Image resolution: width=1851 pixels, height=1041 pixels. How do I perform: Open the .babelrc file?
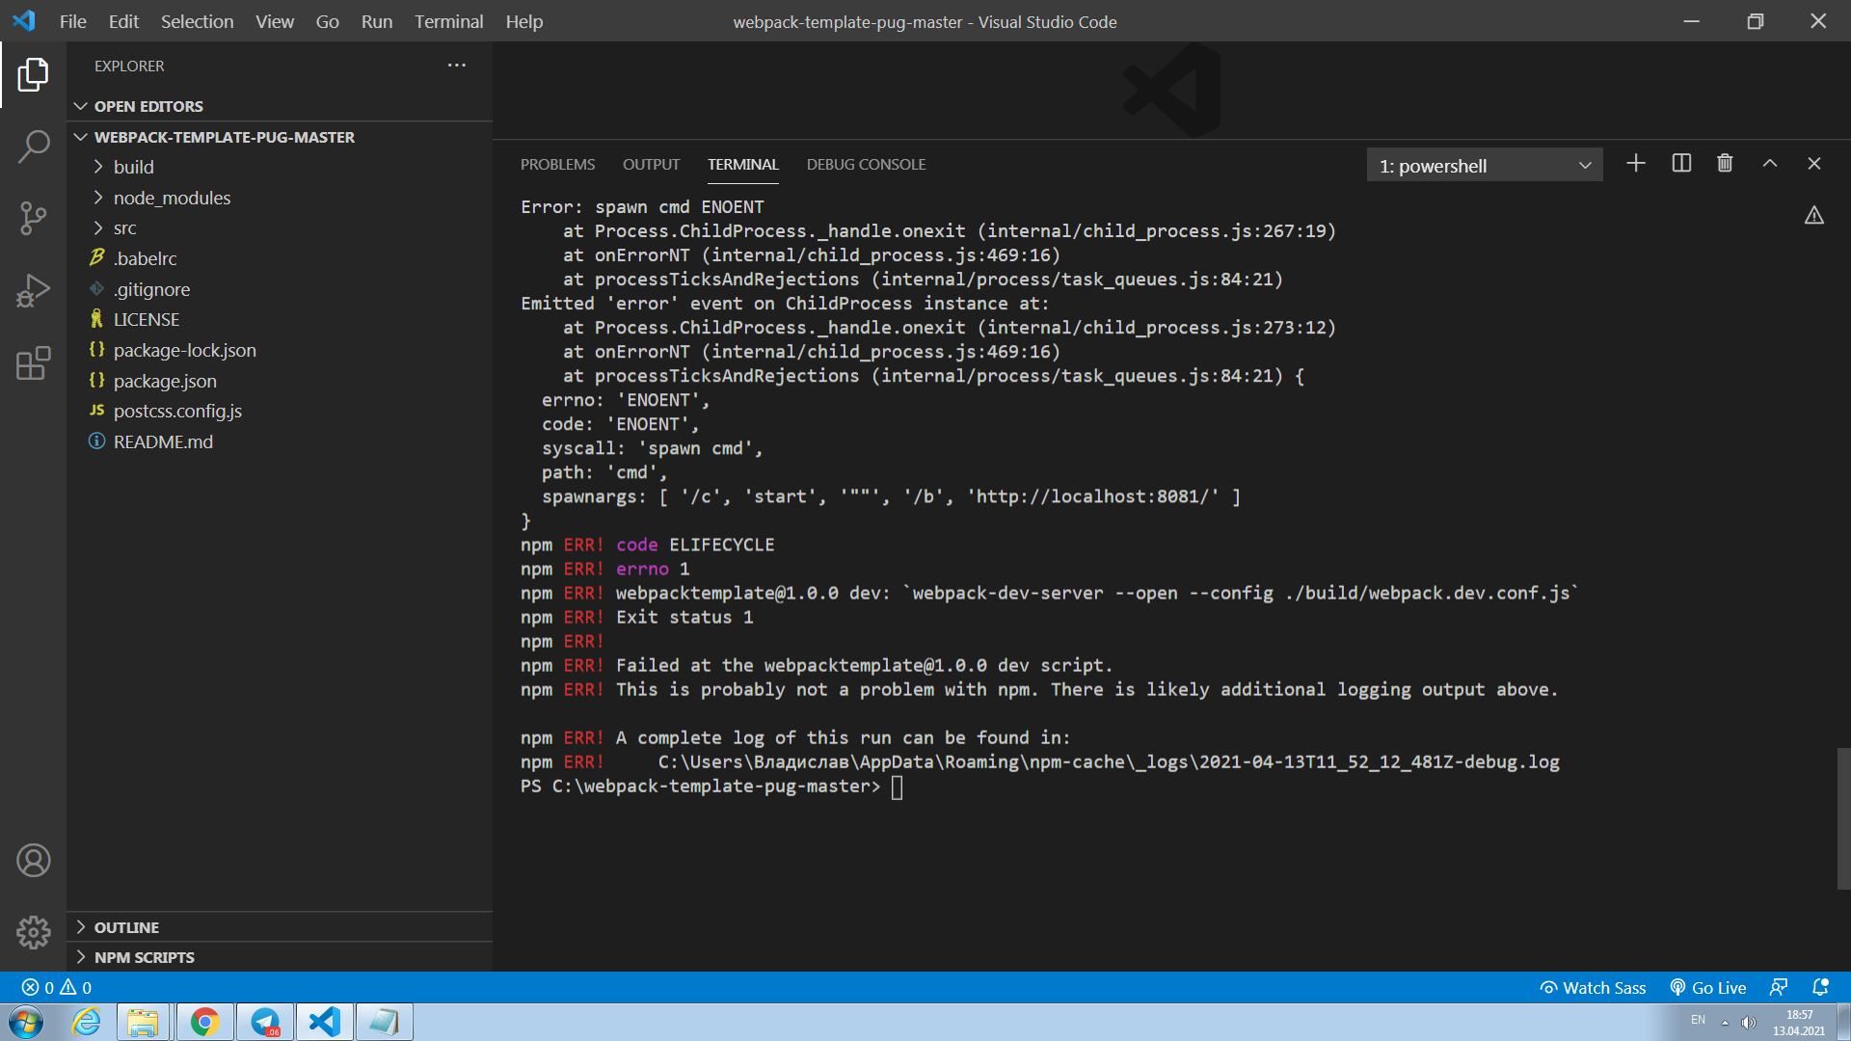(280, 258)
